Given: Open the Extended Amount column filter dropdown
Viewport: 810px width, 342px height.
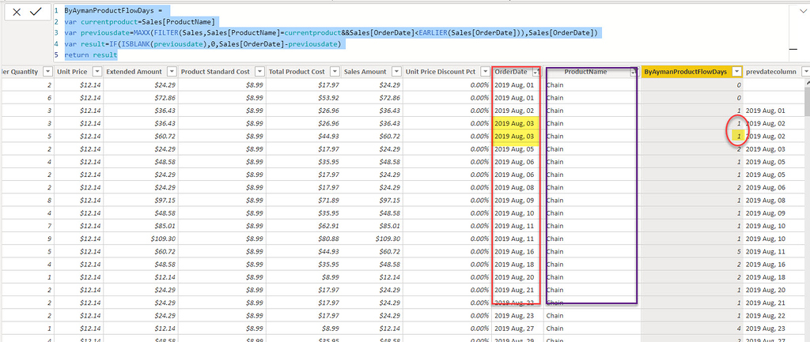Looking at the screenshot, I should 172,72.
